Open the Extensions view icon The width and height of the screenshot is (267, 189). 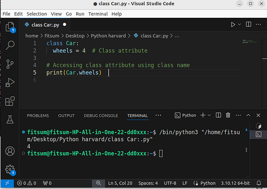point(10,101)
